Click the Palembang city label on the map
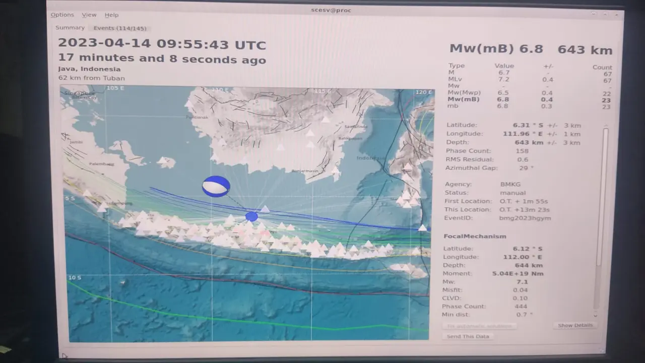Screen dimensions: 645x363 pos(101,164)
